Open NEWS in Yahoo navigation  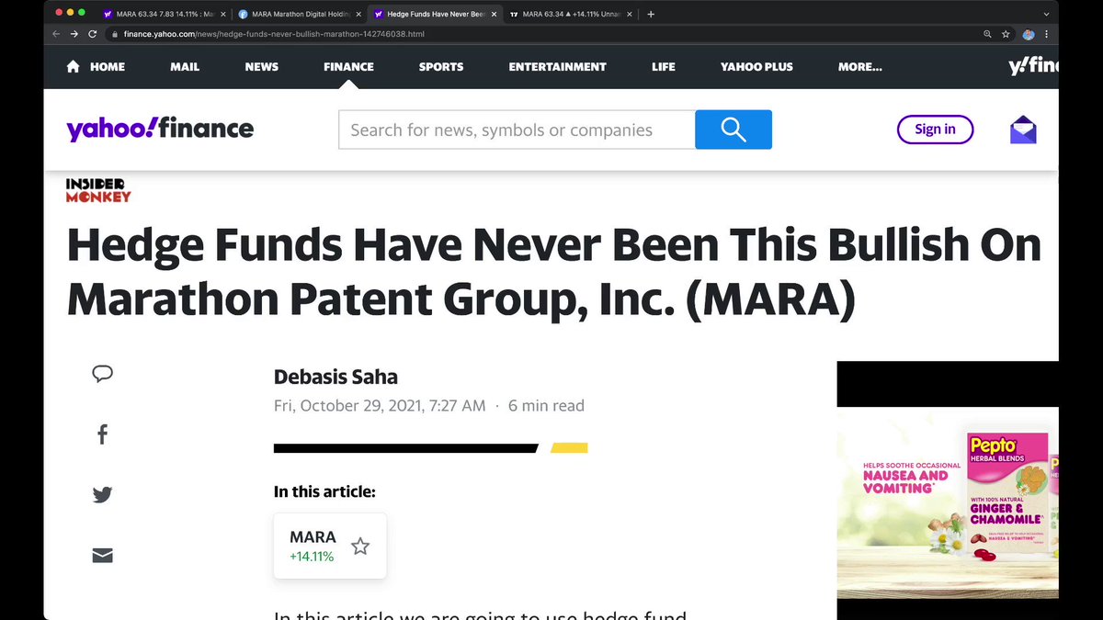point(262,66)
